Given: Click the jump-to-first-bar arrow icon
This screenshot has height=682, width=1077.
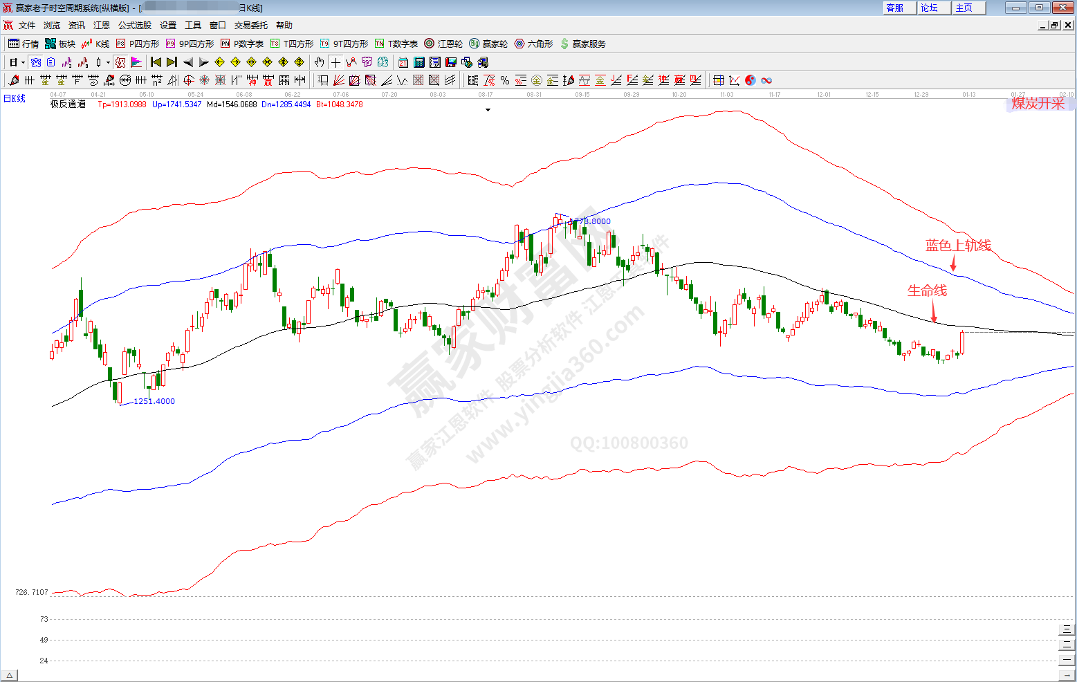Looking at the screenshot, I should [156, 62].
